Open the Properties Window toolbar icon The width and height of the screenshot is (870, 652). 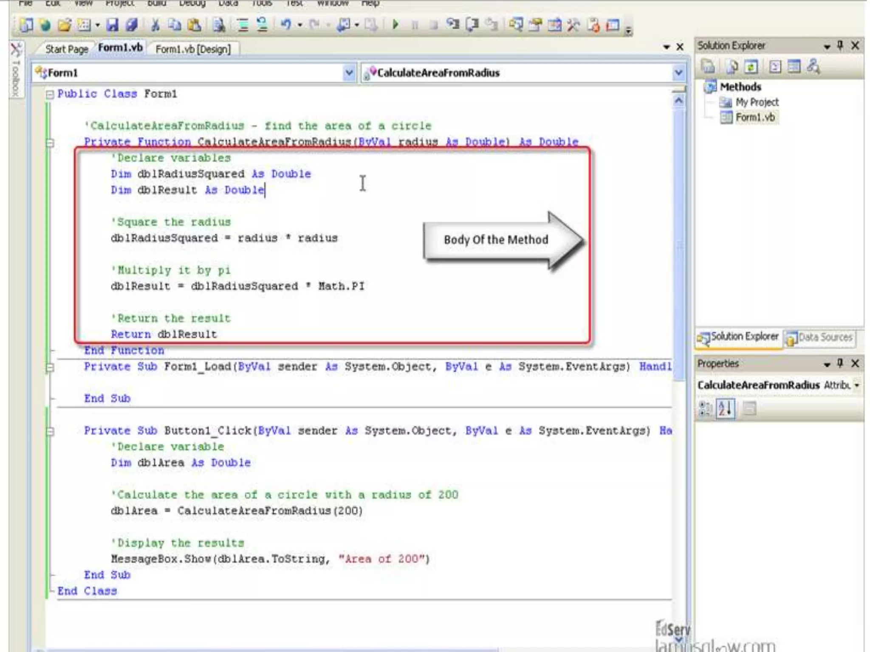pos(536,25)
